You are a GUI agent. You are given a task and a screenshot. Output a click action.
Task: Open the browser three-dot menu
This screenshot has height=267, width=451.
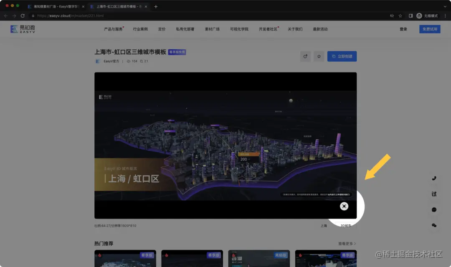[445, 16]
